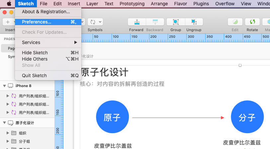Choose About & Registration...
Image resolution: width=270 pixels, height=149 pixels.
pos(48,12)
